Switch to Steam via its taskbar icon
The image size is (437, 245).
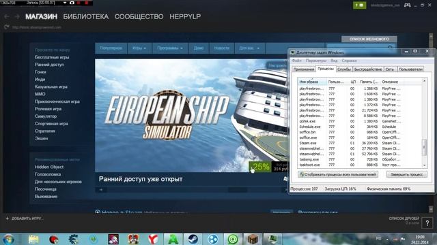click(x=193, y=239)
